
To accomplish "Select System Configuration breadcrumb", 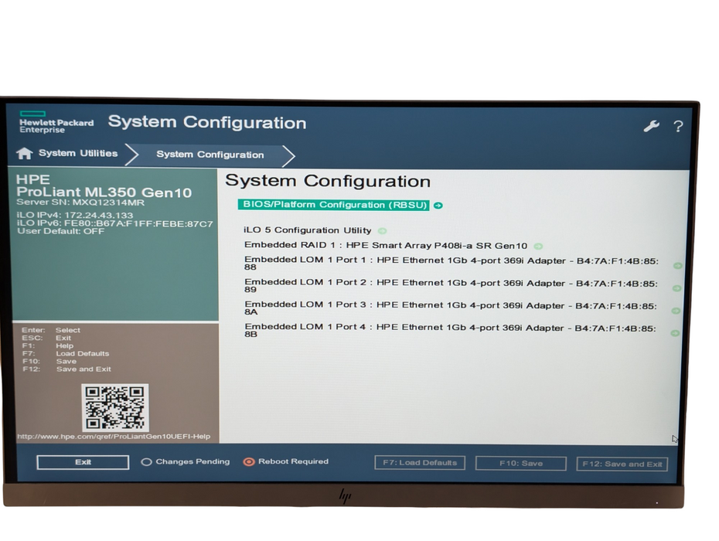I will click(x=210, y=155).
